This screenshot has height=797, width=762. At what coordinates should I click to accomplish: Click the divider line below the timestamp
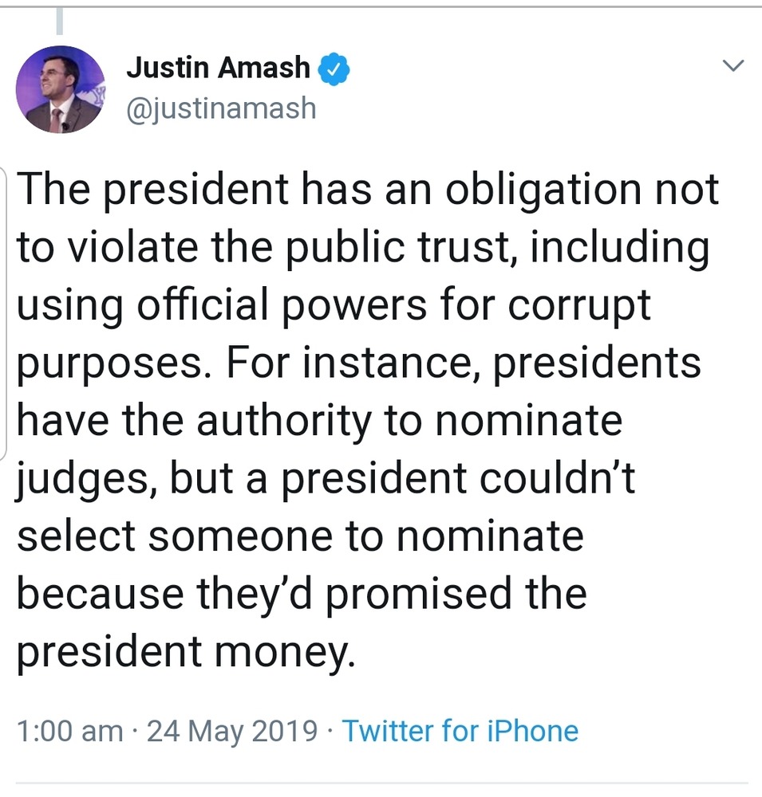(381, 783)
